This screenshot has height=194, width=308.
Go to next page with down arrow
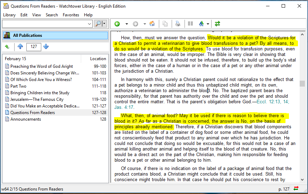tap(46, 47)
